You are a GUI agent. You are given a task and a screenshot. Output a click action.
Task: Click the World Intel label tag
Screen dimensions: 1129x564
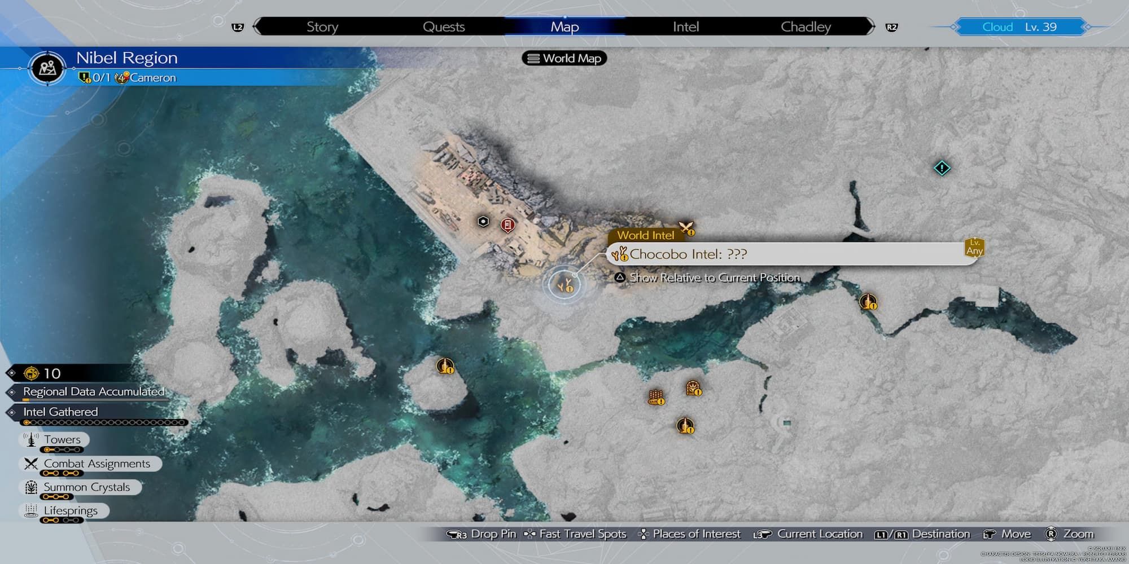[x=645, y=235]
